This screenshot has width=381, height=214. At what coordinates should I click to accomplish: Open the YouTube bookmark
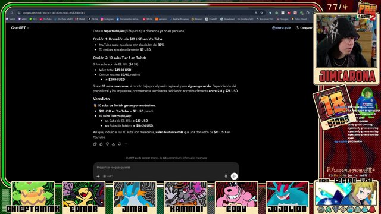[46, 19]
